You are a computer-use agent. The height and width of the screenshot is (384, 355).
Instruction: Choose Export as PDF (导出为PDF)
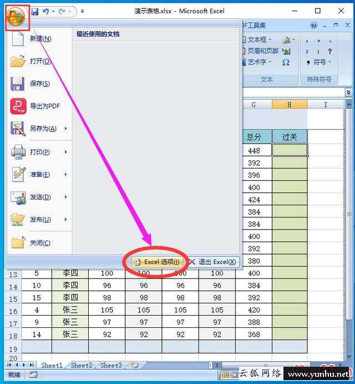pos(40,106)
